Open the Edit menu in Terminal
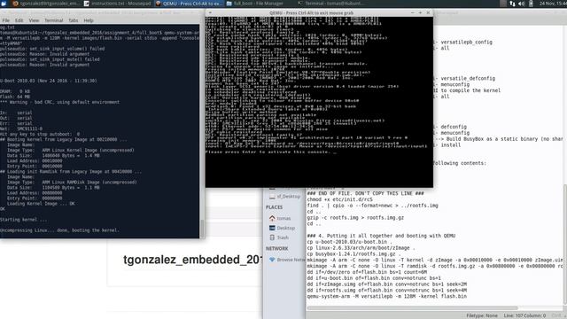The width and height of the screenshot is (567, 319). click(x=19, y=20)
